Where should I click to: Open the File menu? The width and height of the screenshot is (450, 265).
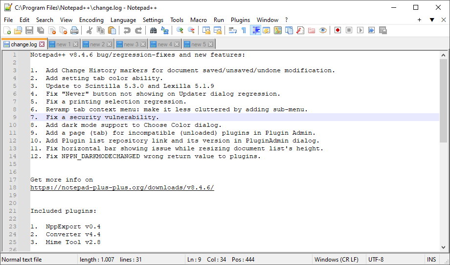coord(8,20)
